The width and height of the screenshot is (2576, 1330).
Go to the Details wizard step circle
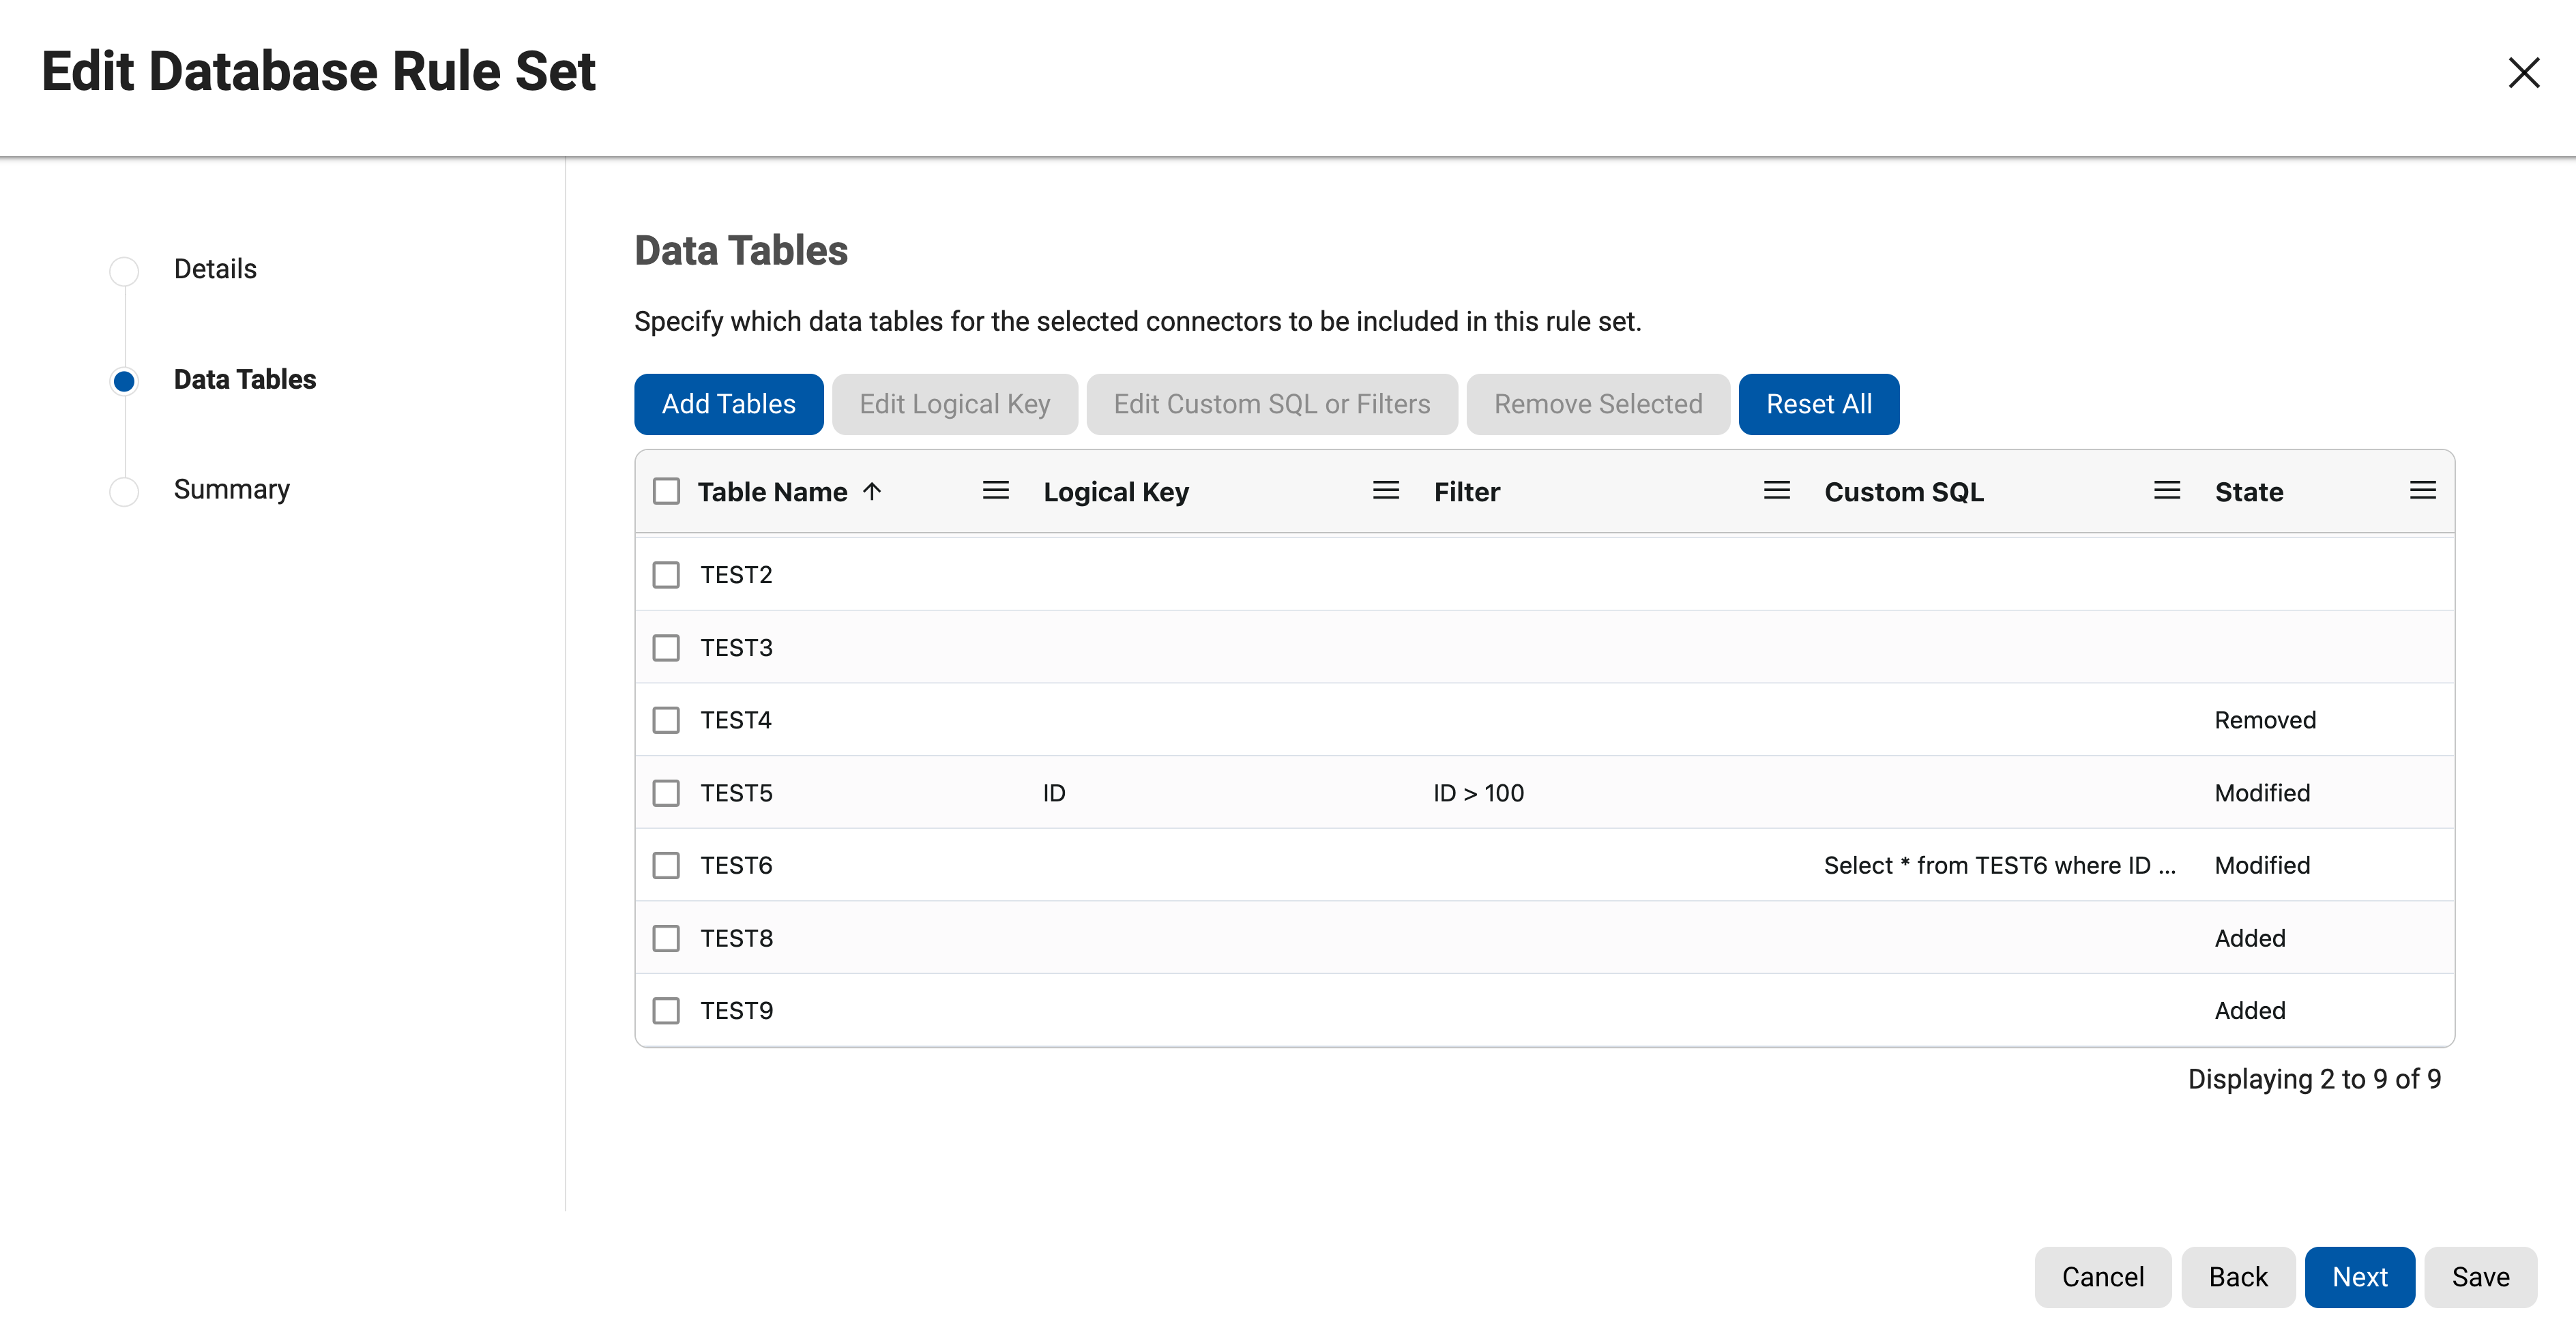point(124,270)
